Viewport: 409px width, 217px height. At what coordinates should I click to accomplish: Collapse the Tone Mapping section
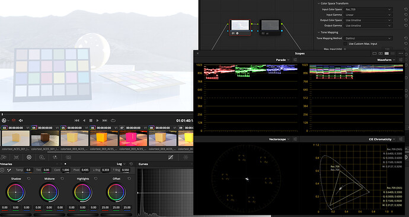(x=319, y=33)
